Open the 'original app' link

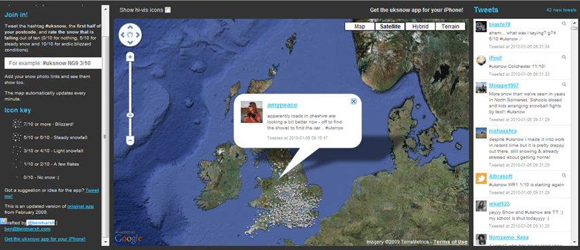point(80,206)
